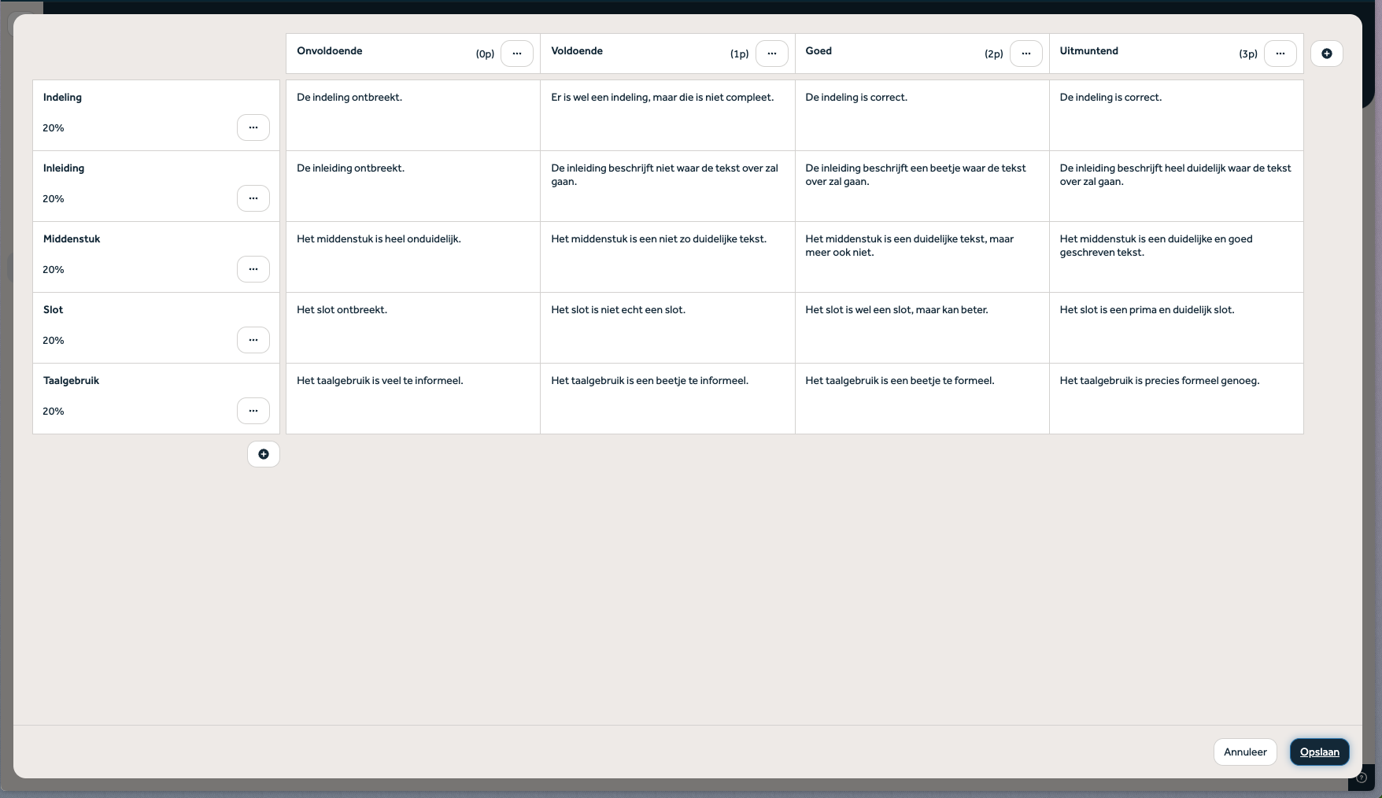Open options menu for Taalgebruik row
The height and width of the screenshot is (798, 1382).
tap(253, 411)
